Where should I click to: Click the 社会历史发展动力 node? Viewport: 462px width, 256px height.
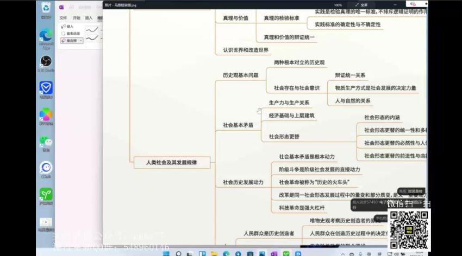pyautogui.click(x=243, y=182)
